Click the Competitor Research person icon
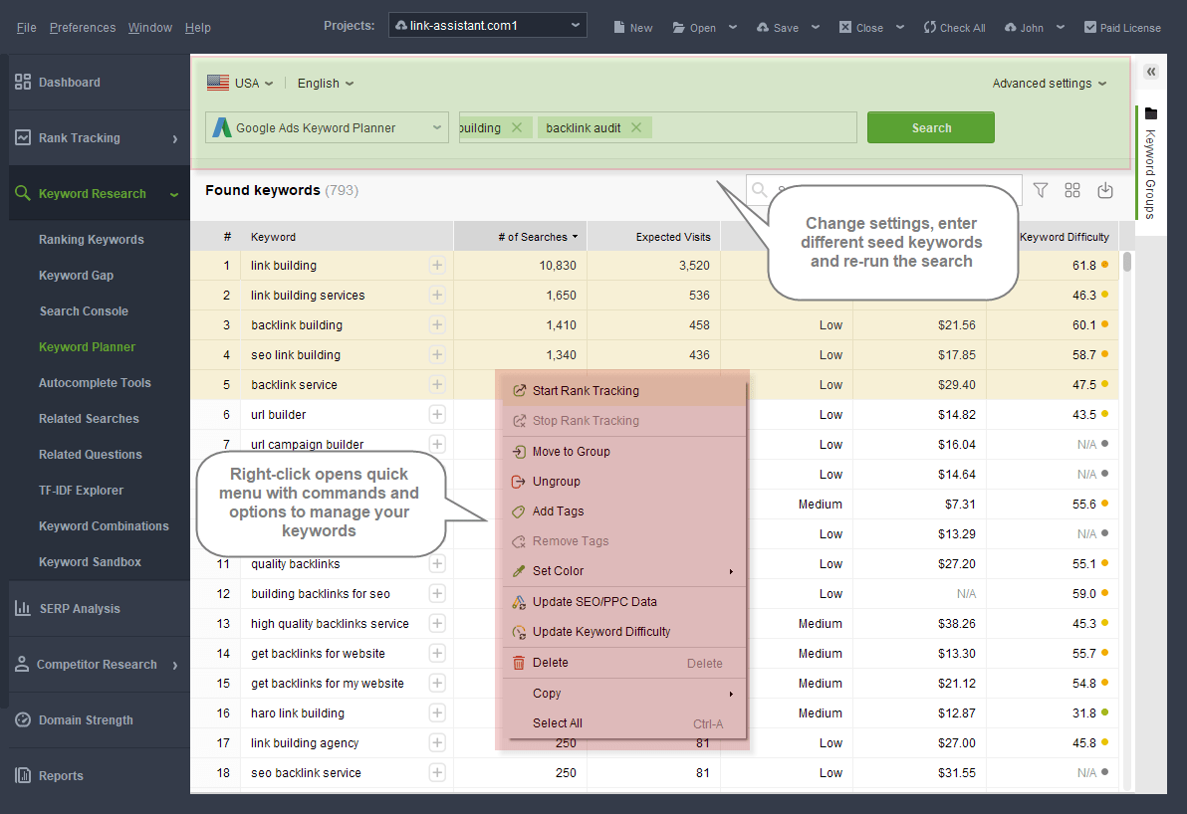Screen dimensions: 1187x814 (x=23, y=664)
